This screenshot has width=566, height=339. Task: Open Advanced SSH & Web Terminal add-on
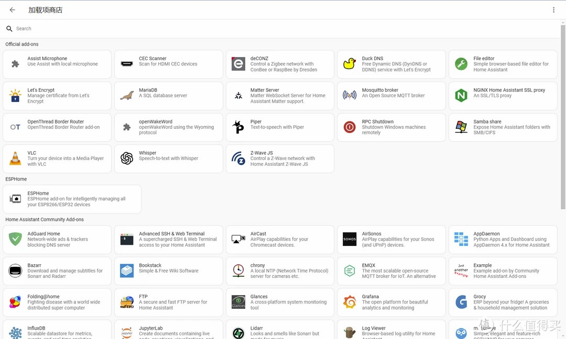coord(168,240)
